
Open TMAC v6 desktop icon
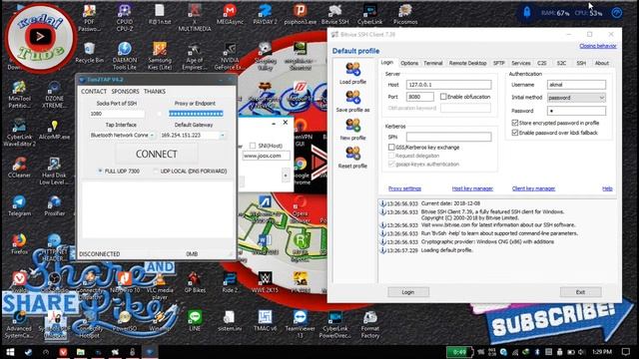tap(265, 321)
